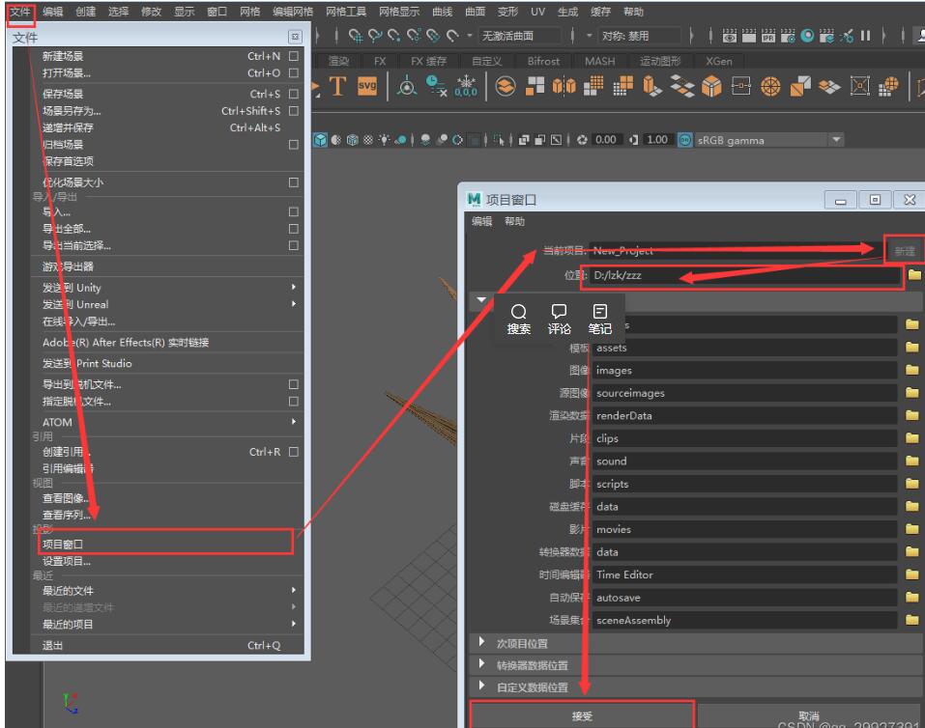This screenshot has width=925, height=728.
Task: Click the search icon in popup
Action: pyautogui.click(x=519, y=312)
